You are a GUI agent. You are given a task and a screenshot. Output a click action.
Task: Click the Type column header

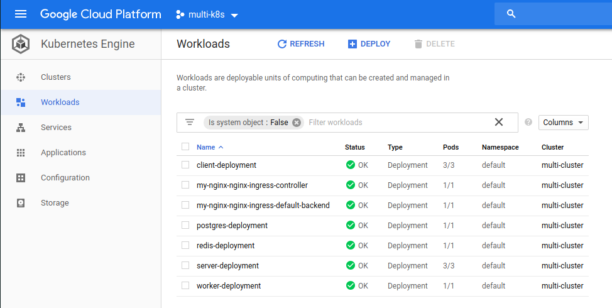(395, 147)
